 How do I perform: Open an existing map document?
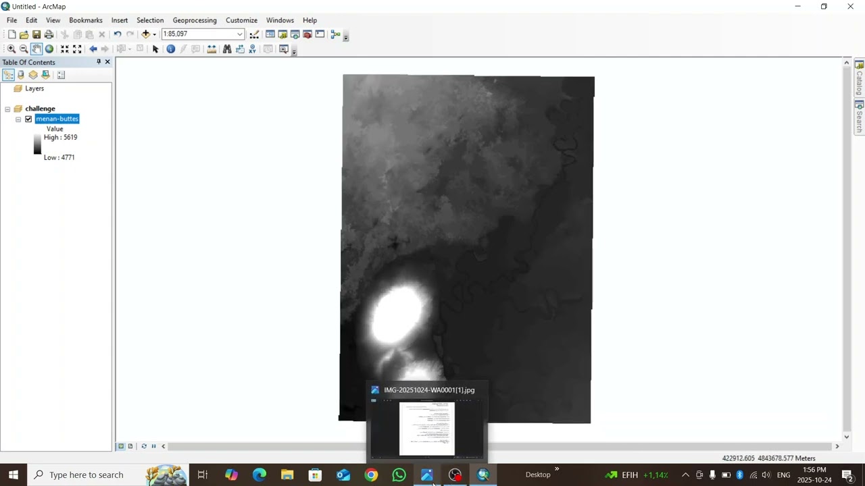pyautogui.click(x=24, y=34)
